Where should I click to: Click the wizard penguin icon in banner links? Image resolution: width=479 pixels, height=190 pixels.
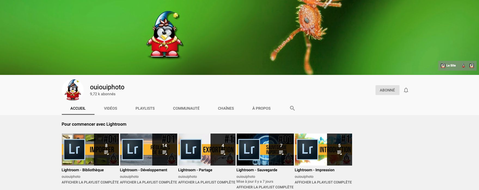(x=463, y=65)
